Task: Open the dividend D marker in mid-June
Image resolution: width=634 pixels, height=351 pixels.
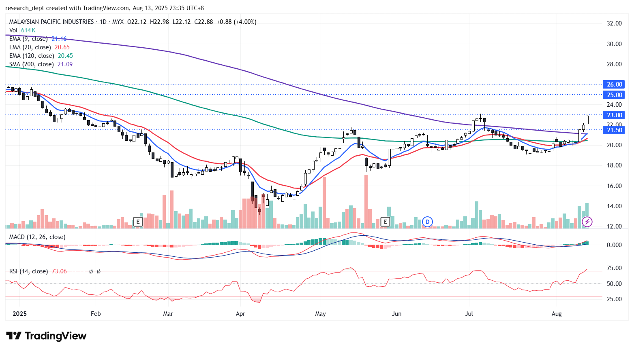Action: click(427, 222)
